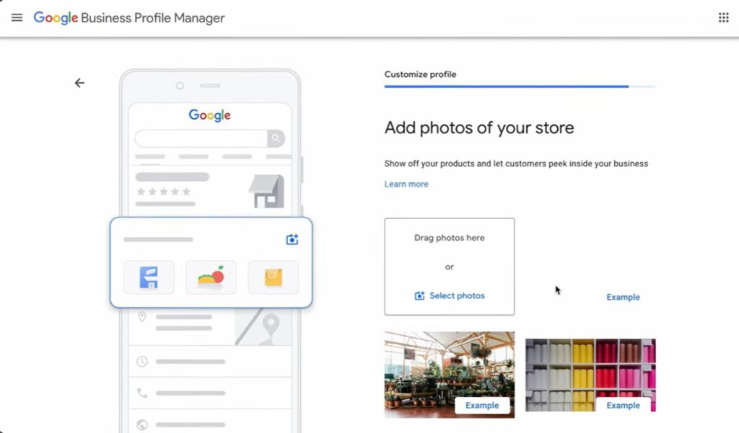Select the shopping bag photo icon
Viewport: 739px width, 433px height.
pos(273,277)
